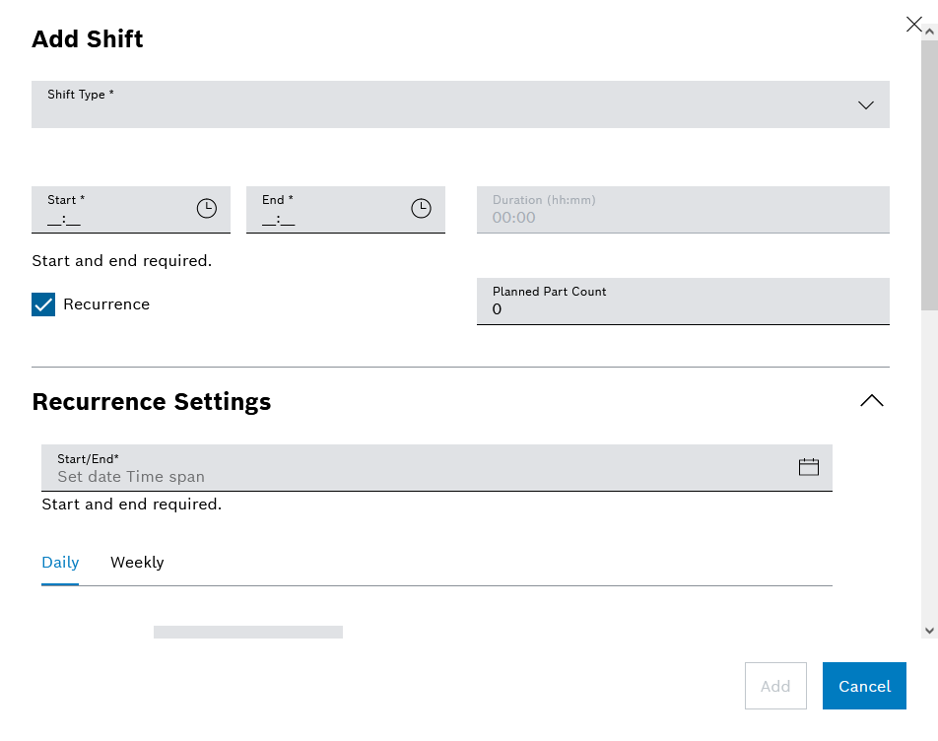
Task: Open the End time clock picker
Action: 421,209
